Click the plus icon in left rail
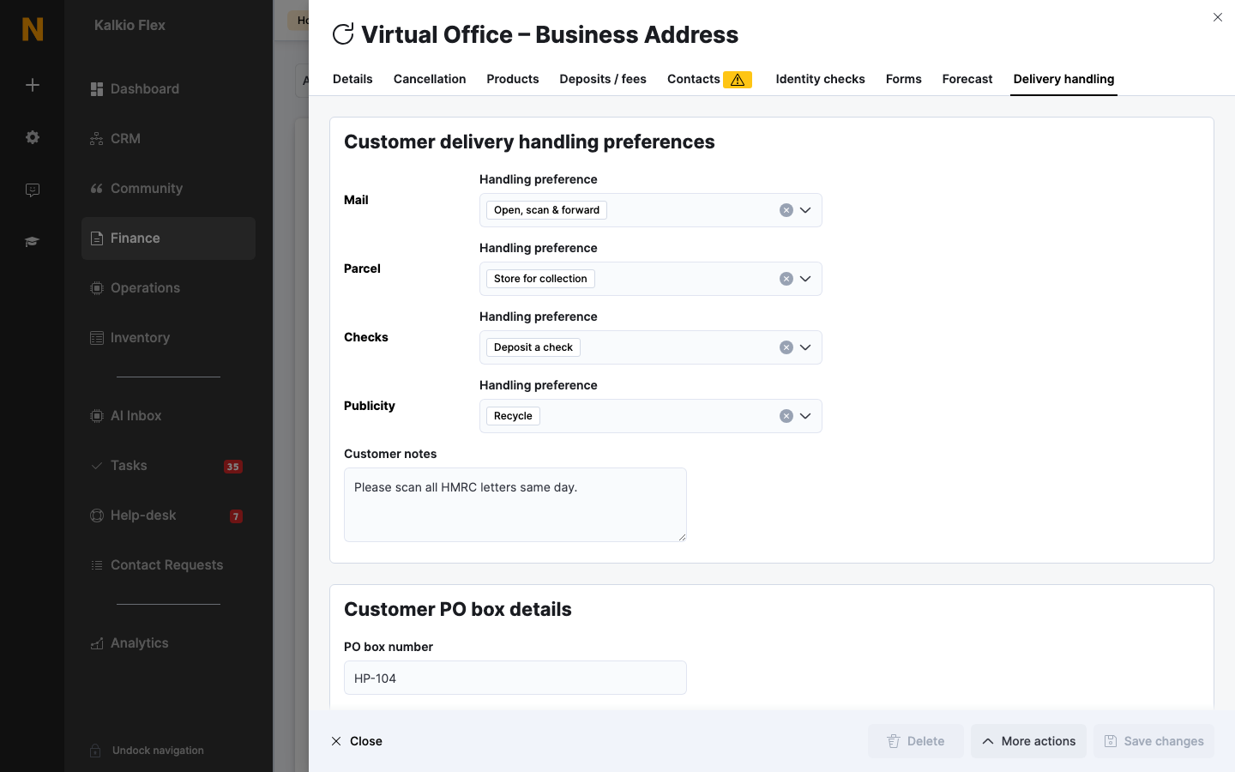 [33, 85]
